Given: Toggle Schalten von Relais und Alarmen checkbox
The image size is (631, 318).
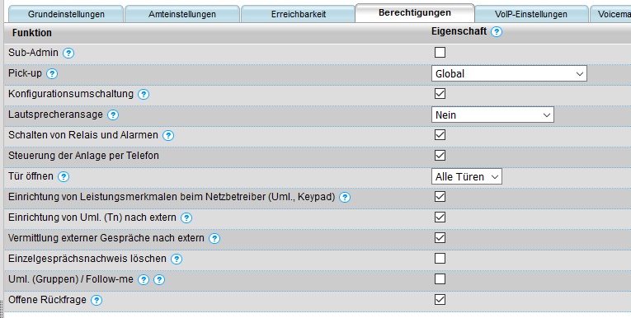Looking at the screenshot, I should point(440,134).
